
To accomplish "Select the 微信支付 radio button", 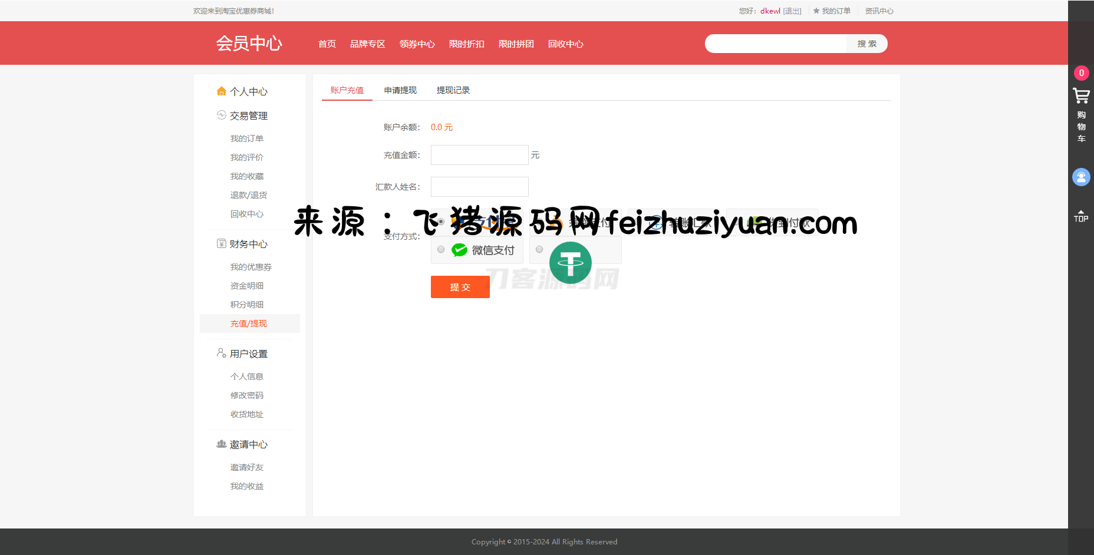I will (441, 250).
